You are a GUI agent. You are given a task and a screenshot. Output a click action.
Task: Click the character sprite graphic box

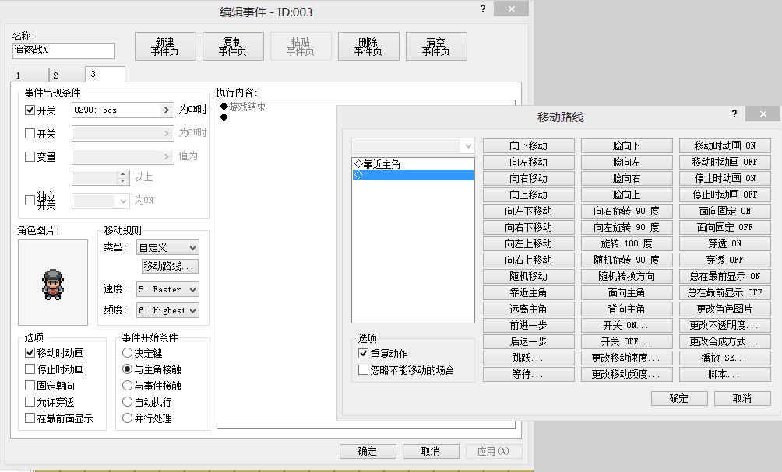click(53, 283)
